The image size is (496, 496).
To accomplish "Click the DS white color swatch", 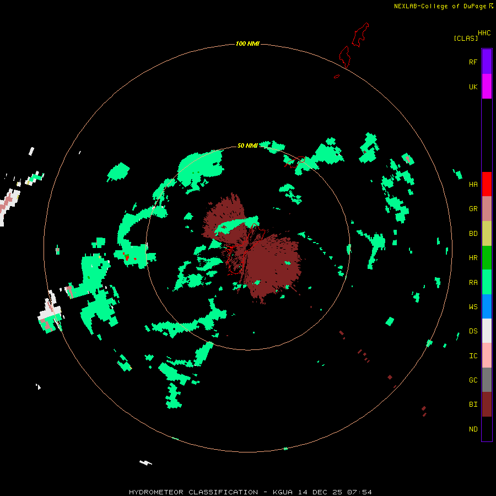I will [x=487, y=331].
